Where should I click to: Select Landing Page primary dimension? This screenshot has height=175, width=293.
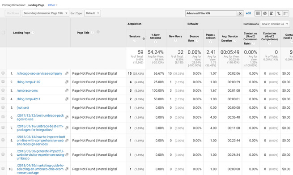point(36,5)
